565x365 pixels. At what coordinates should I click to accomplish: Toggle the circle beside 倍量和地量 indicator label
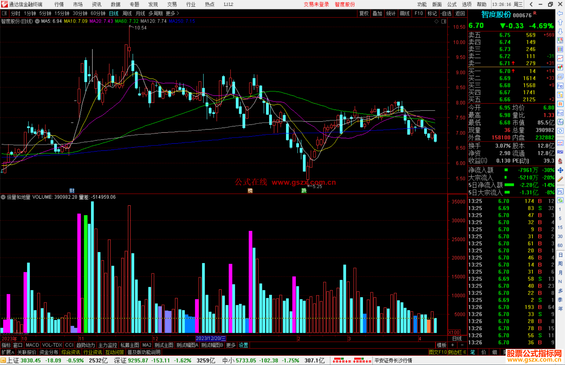pos(3,197)
